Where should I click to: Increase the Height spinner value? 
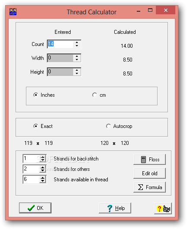point(77,70)
